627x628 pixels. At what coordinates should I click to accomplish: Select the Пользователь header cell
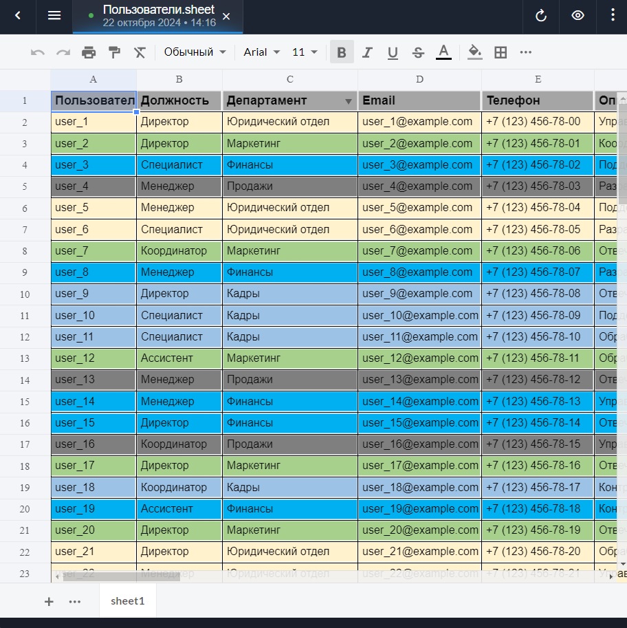coord(93,100)
